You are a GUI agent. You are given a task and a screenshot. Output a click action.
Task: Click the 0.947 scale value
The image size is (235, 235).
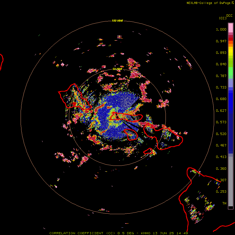(x=221, y=41)
